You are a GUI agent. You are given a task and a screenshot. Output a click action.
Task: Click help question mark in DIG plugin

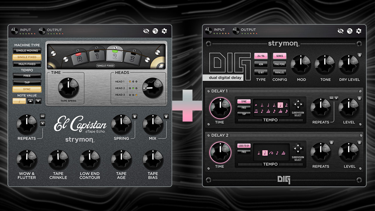350,31
